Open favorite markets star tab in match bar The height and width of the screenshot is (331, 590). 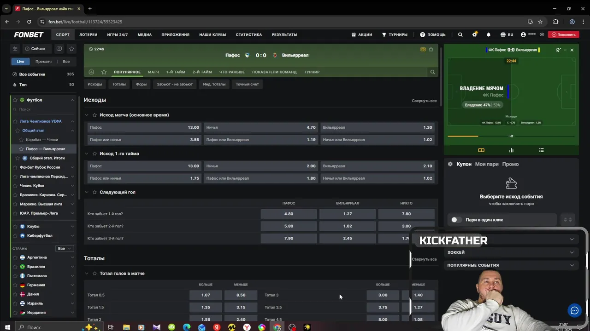(104, 72)
